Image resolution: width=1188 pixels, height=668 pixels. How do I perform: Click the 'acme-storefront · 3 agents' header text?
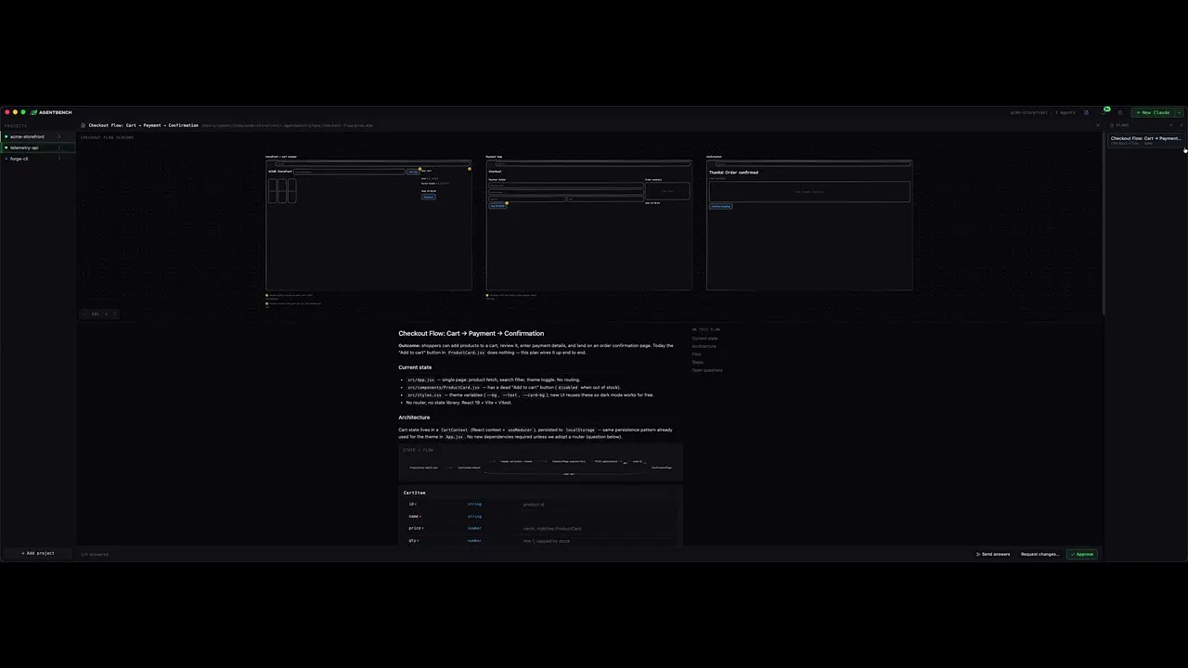(x=1042, y=112)
